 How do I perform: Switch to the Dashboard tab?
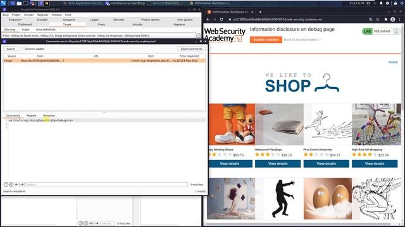coord(25,25)
